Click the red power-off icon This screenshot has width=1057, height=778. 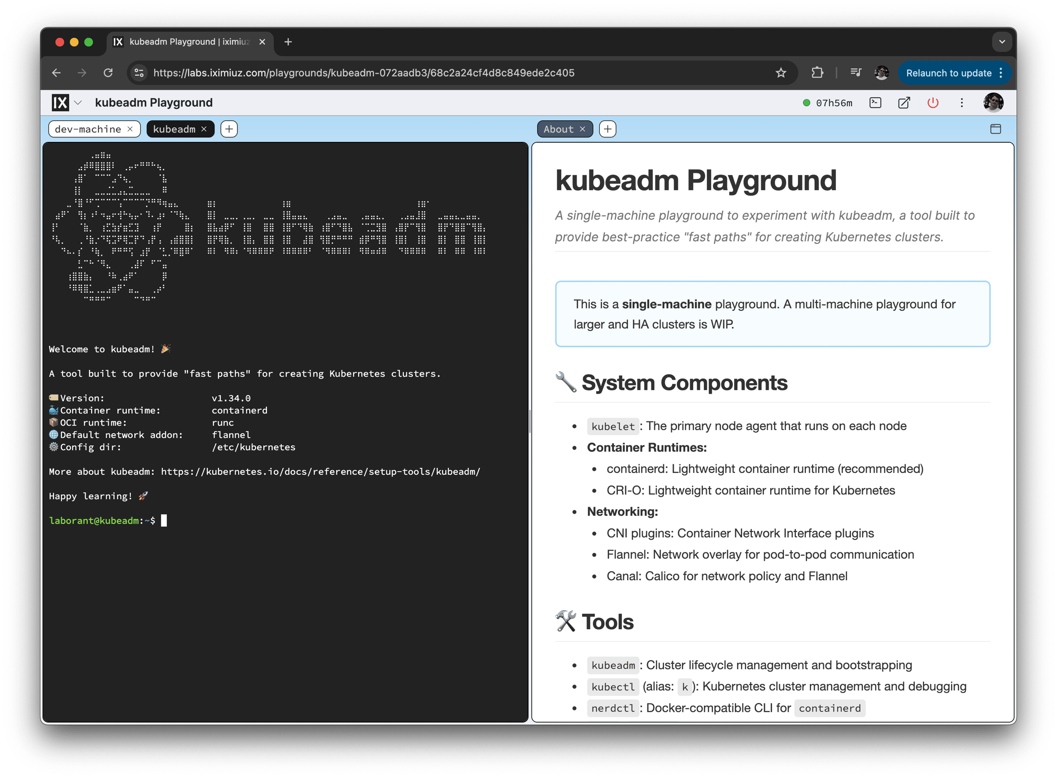tap(933, 103)
